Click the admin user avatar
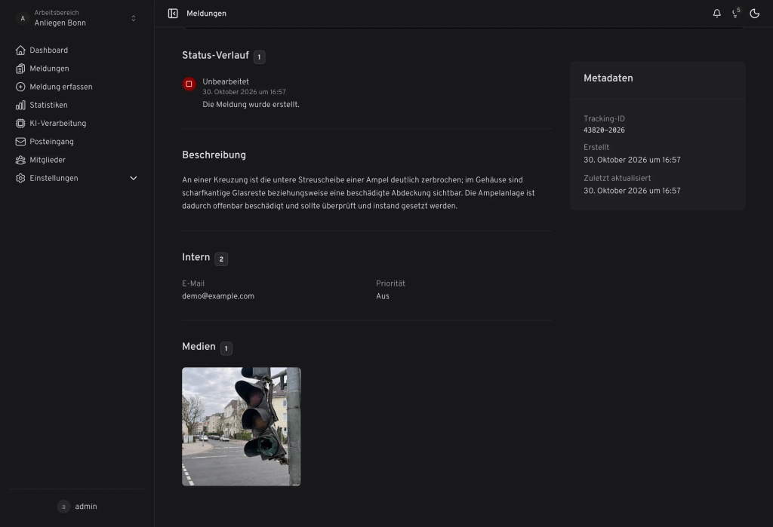Viewport: 773px width, 527px height. click(63, 507)
